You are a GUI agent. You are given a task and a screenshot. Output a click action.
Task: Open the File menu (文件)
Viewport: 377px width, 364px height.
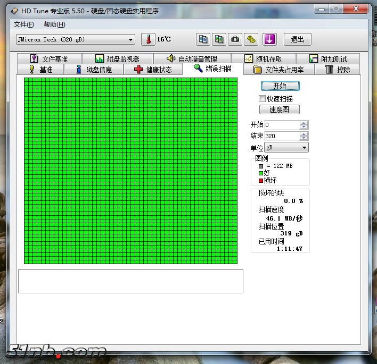[23, 24]
